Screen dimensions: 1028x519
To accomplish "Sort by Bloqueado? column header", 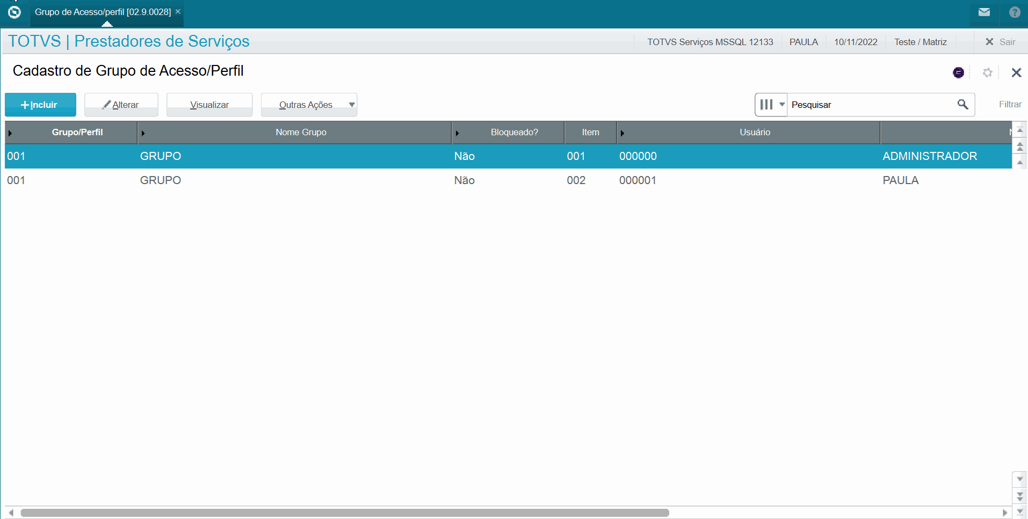I will tap(508, 133).
